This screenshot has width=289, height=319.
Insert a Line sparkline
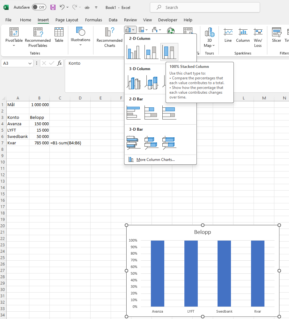point(228,35)
